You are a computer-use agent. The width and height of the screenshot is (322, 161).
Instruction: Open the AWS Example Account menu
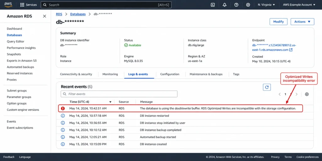299,5
